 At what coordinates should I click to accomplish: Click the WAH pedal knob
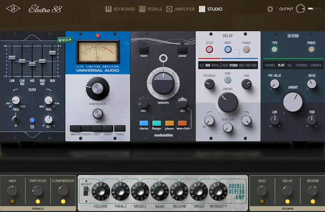[12, 191]
